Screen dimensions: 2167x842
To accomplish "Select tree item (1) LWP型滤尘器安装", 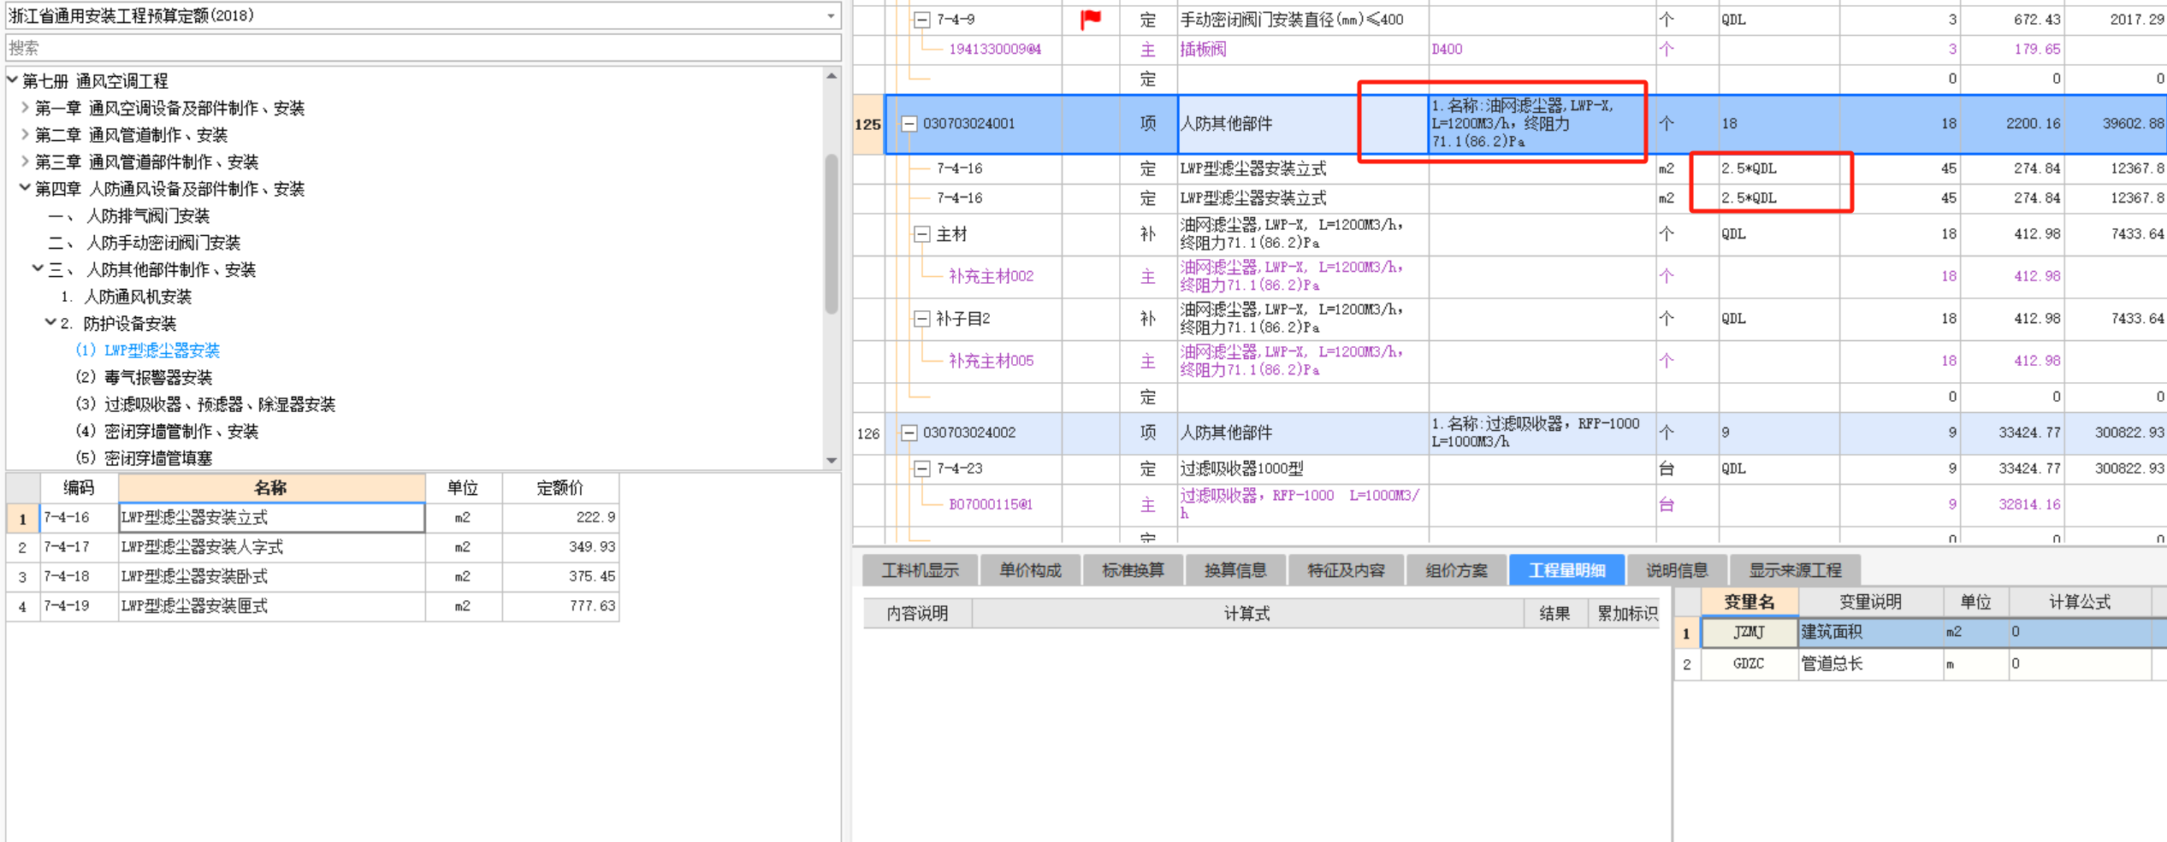I will coord(147,350).
